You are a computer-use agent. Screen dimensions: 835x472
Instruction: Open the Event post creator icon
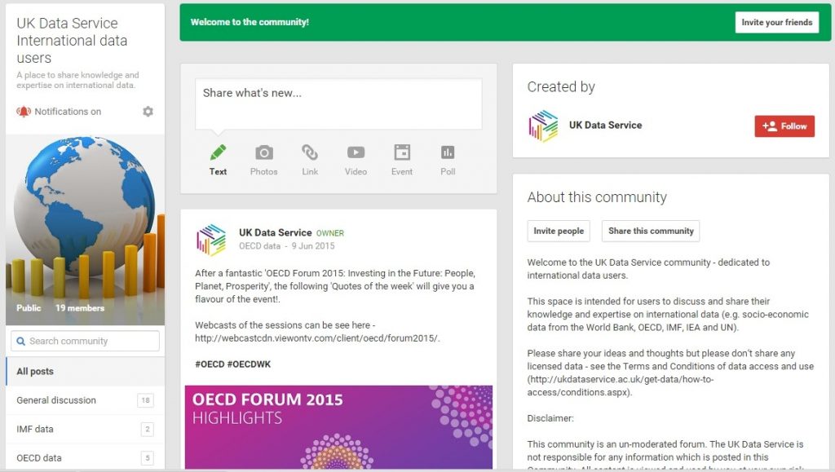pos(401,159)
